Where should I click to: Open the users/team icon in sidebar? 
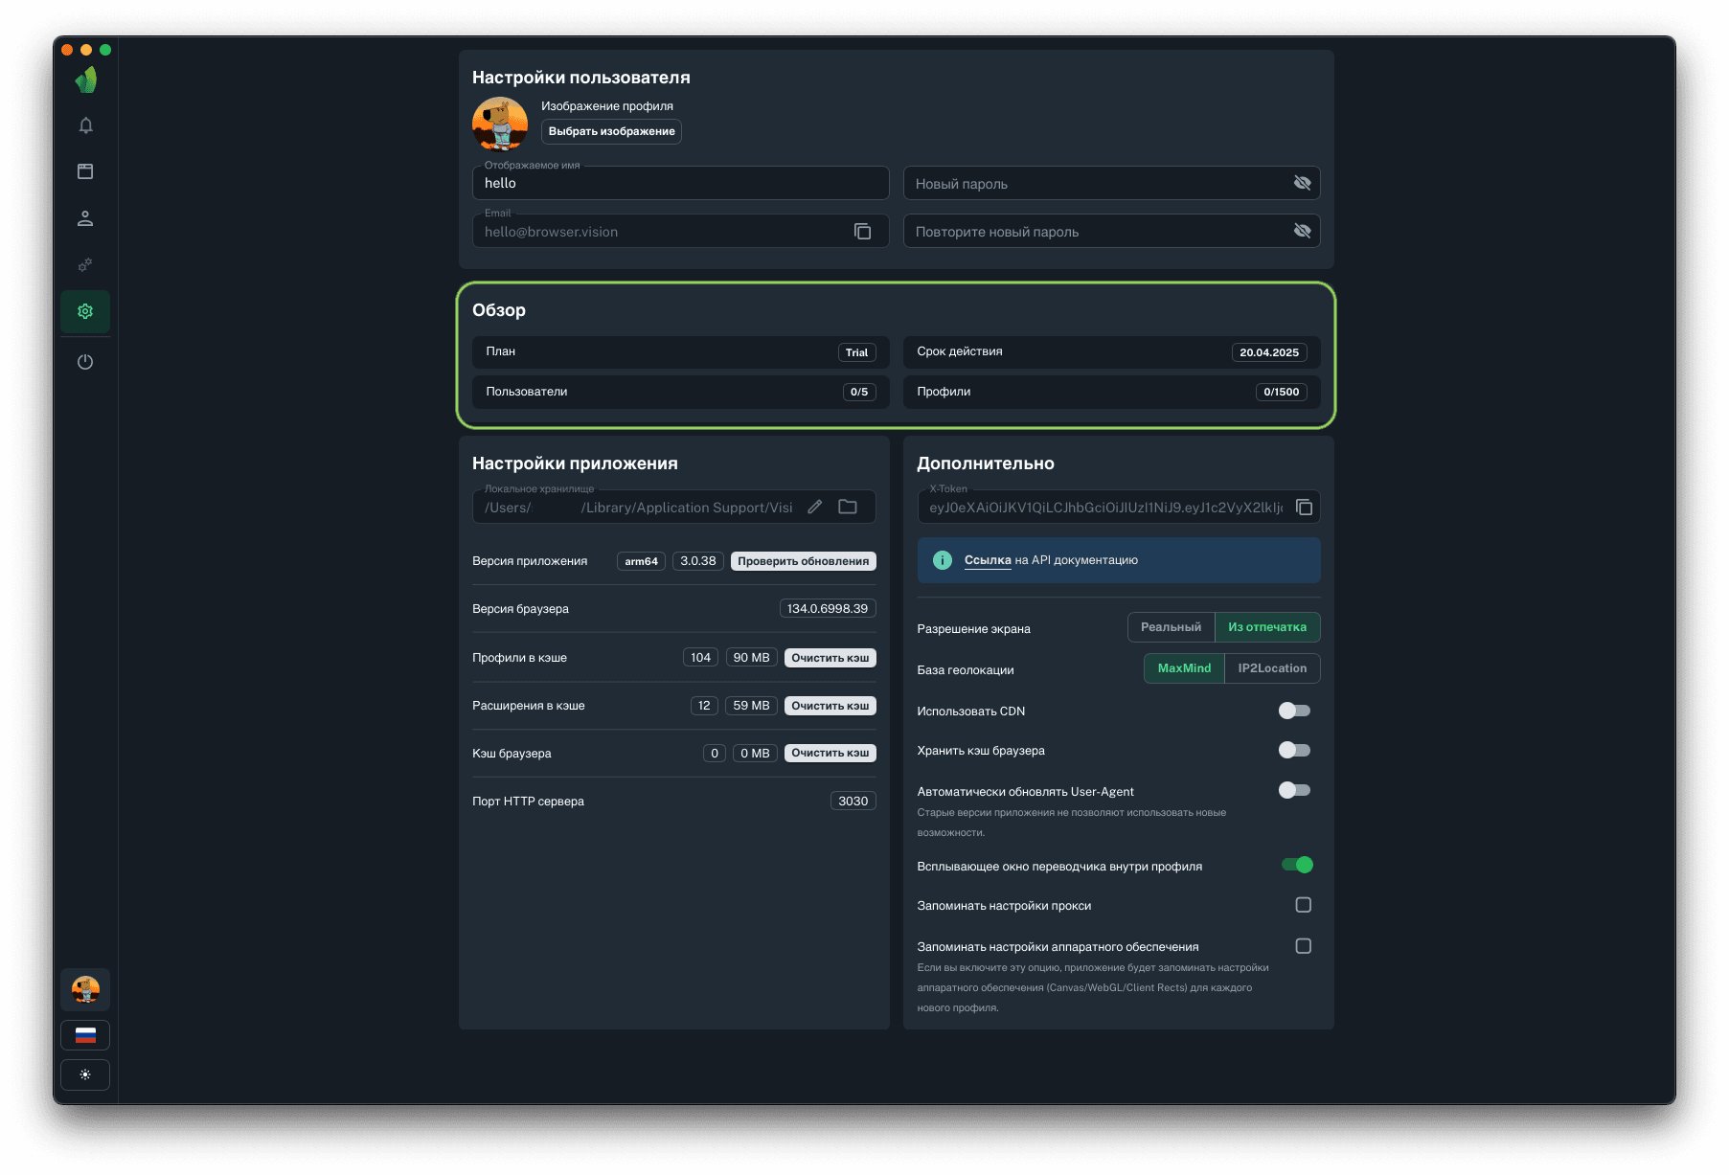point(85,218)
